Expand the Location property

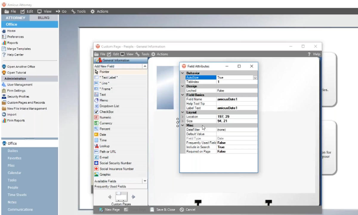coord(183,117)
